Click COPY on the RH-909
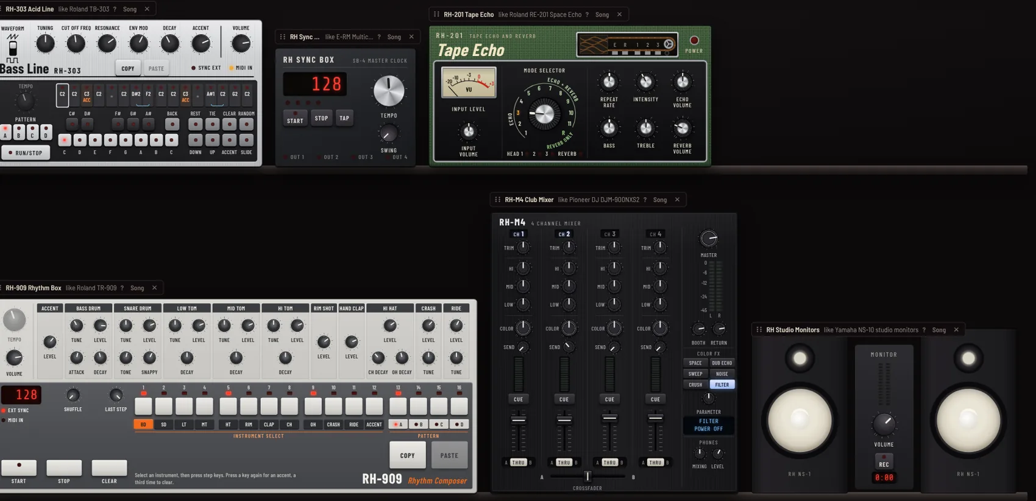This screenshot has height=501, width=1036. click(408, 455)
